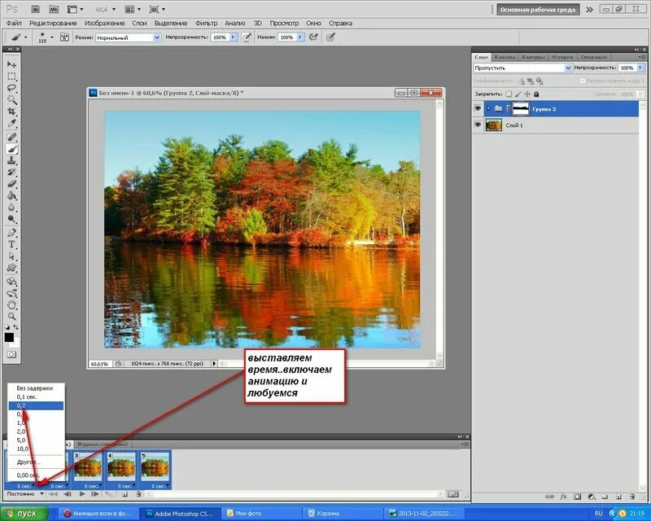Swap foreground and background colors

point(15,327)
